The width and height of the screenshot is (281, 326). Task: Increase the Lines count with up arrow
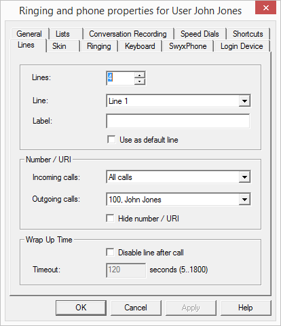tap(140, 75)
